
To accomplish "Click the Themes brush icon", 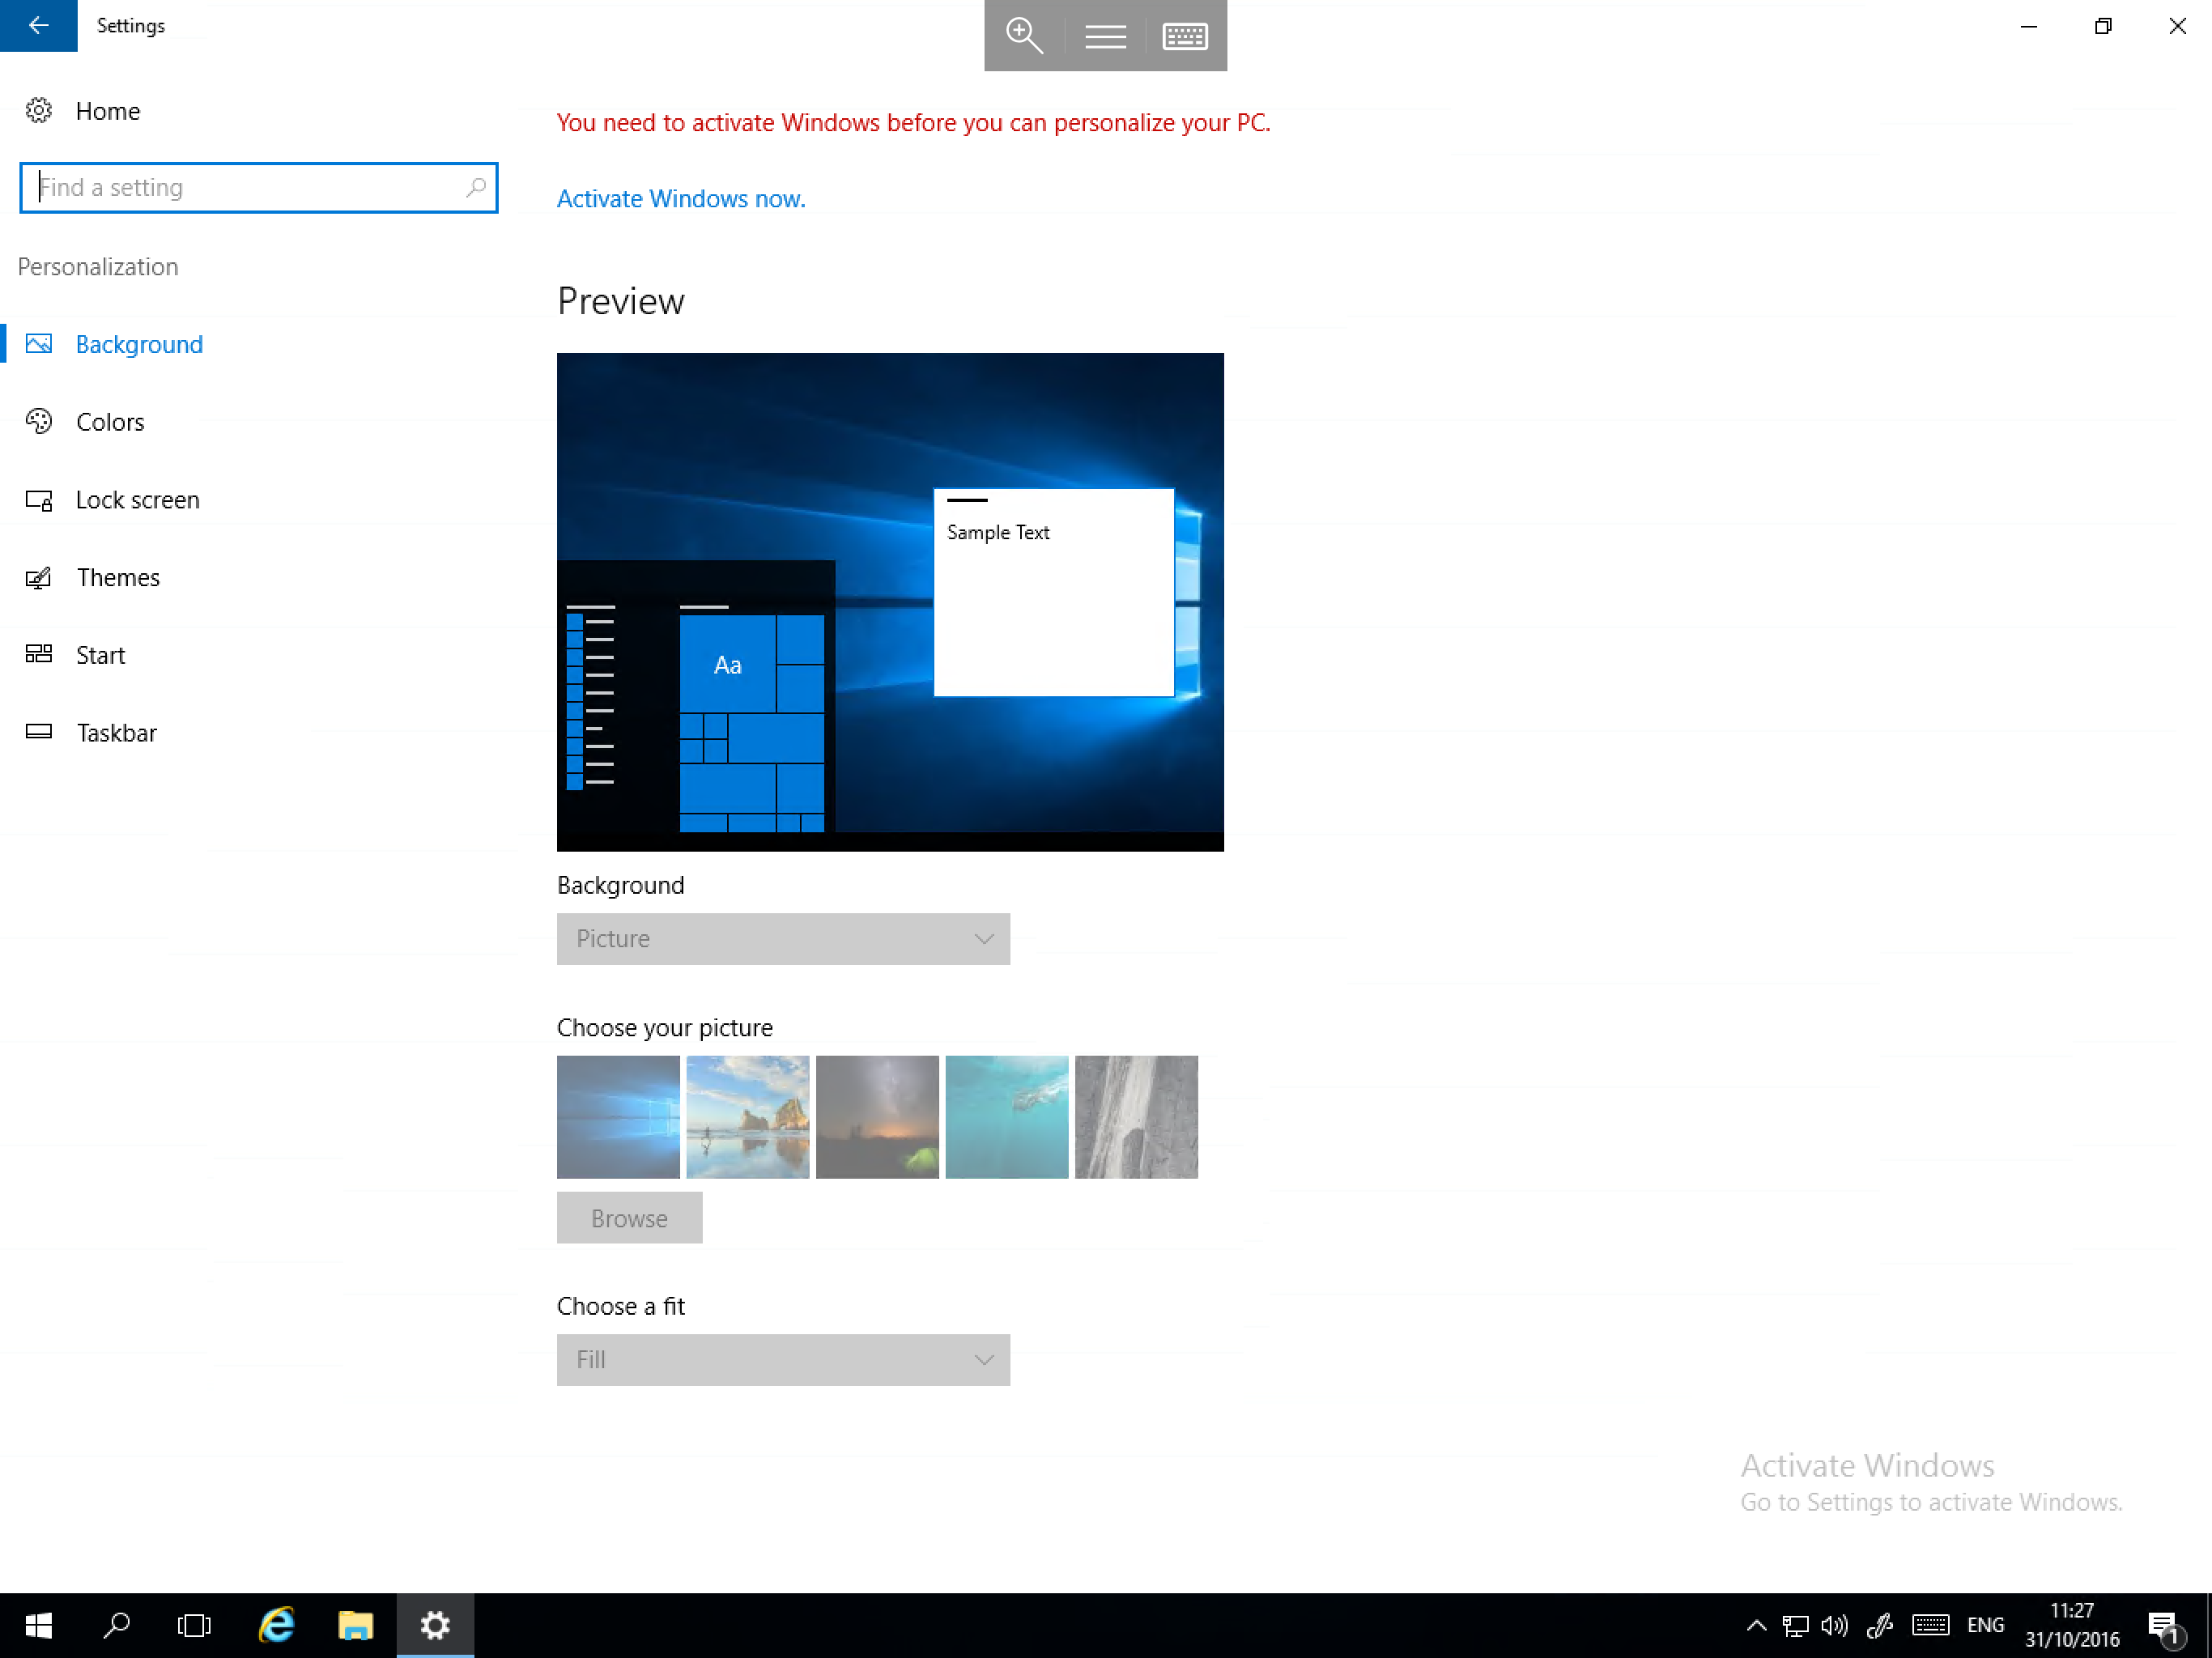I will click(39, 577).
